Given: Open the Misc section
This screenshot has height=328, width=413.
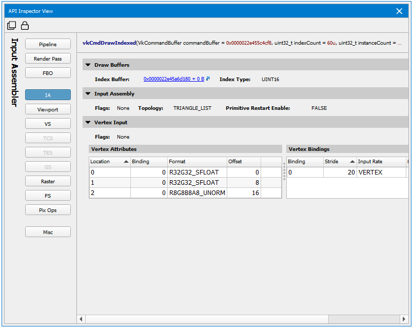Looking at the screenshot, I should (48, 233).
